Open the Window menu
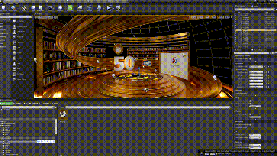 [10, 3]
